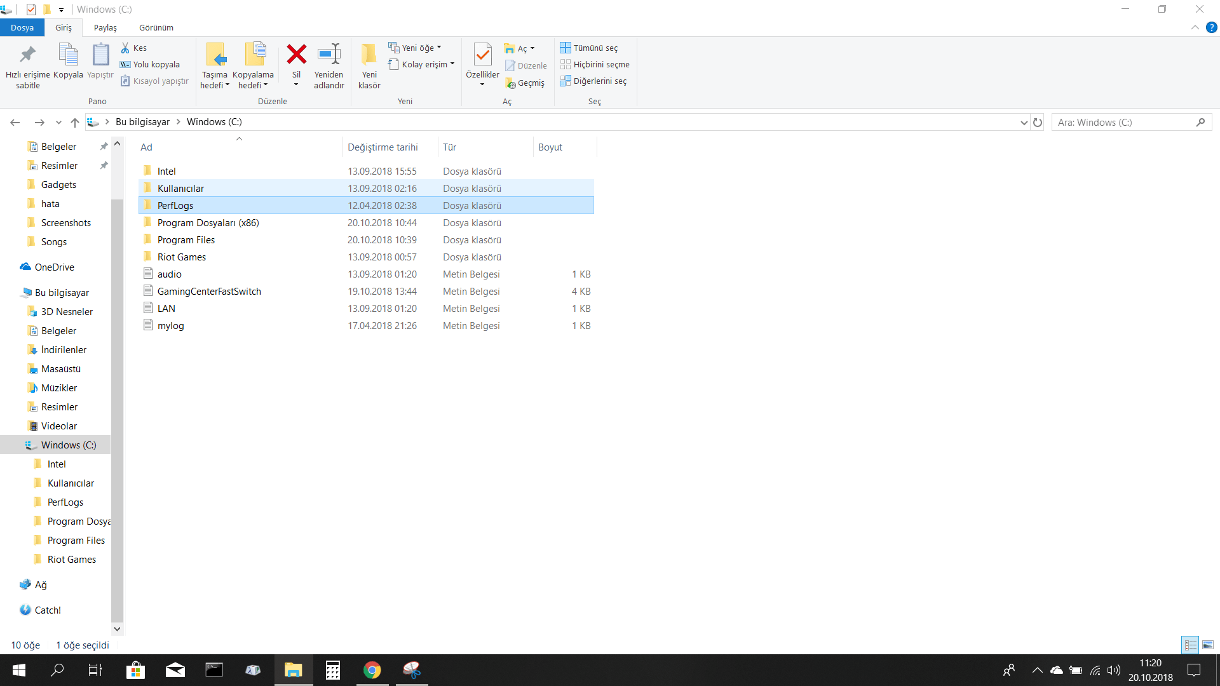
Task: Click the Yeniden adlandır rename icon
Action: tap(329, 55)
